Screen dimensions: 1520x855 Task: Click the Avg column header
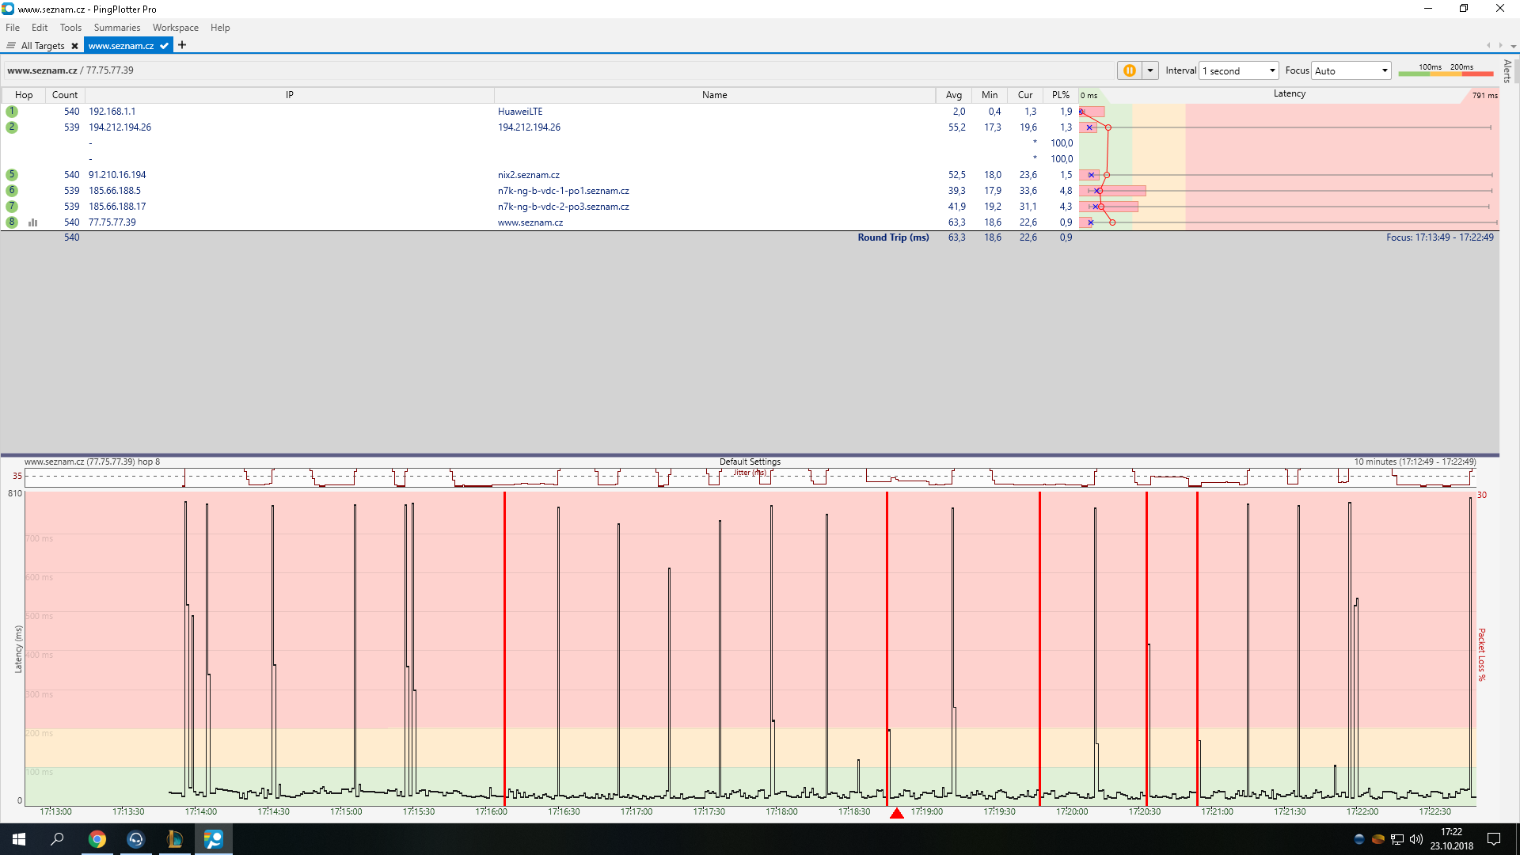coord(953,95)
